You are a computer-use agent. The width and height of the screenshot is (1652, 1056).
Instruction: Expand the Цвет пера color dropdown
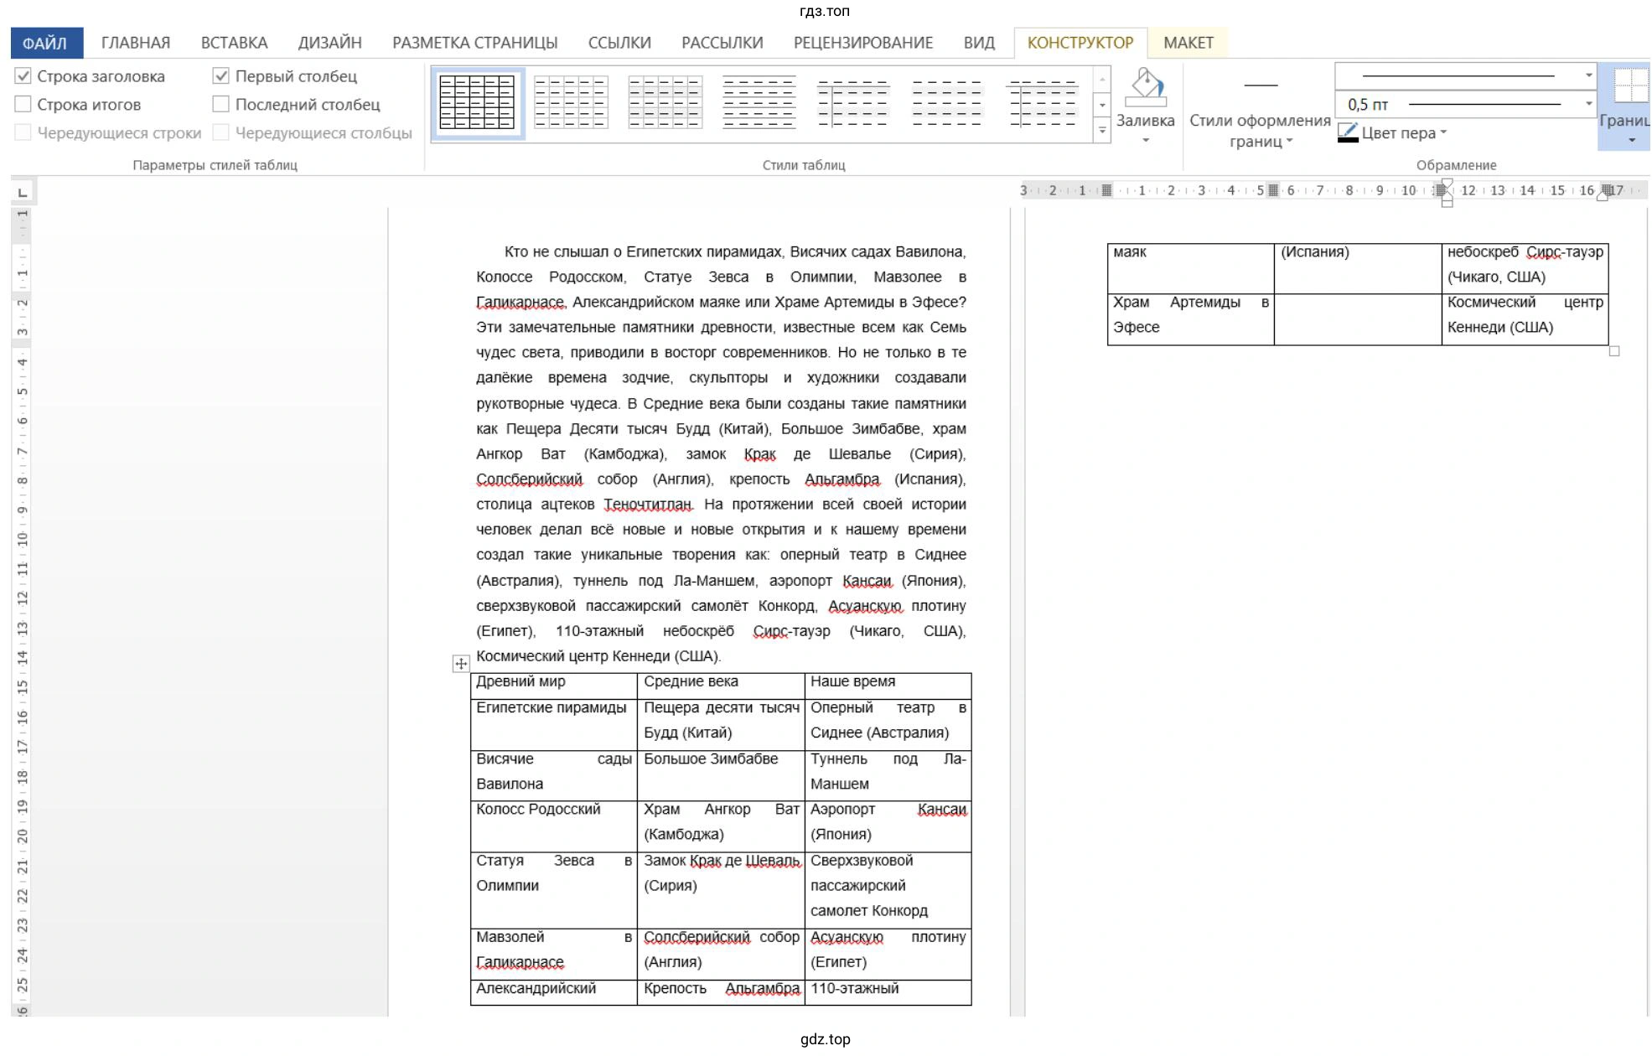[x=1443, y=132]
